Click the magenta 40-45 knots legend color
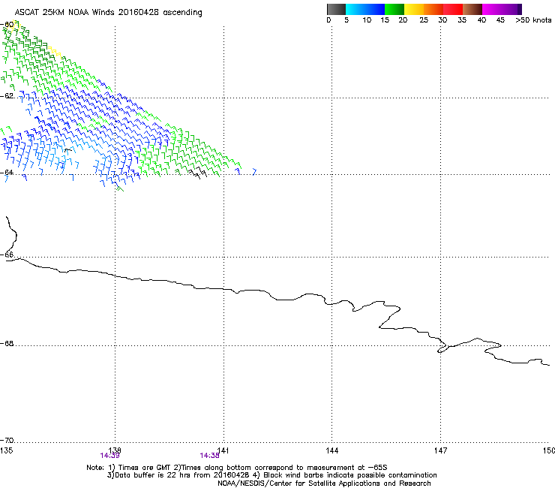555x488 pixels. (x=492, y=9)
